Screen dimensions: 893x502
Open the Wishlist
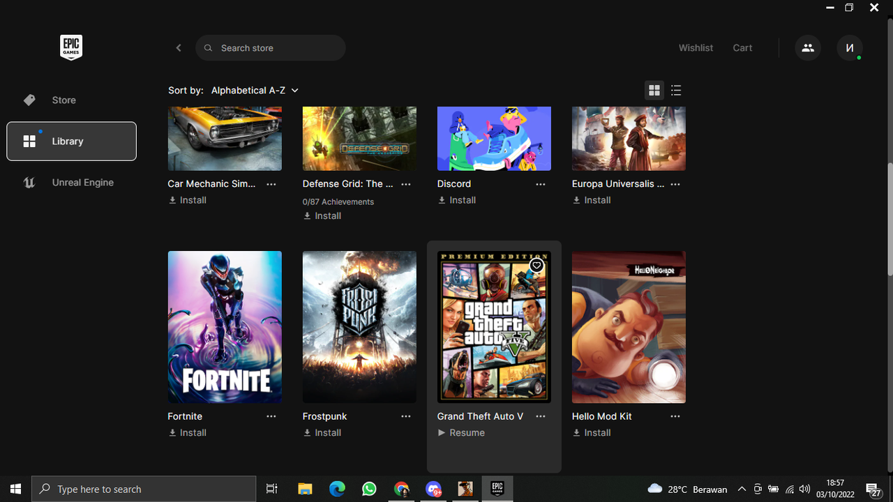pos(696,48)
